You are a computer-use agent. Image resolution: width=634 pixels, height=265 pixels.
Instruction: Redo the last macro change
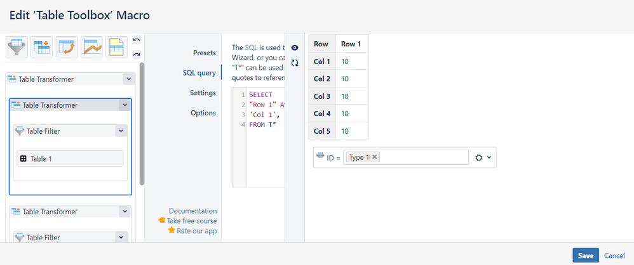click(137, 55)
